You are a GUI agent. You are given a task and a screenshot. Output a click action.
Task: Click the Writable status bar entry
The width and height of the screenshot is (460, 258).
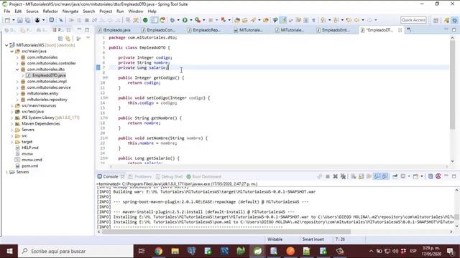(275, 239)
